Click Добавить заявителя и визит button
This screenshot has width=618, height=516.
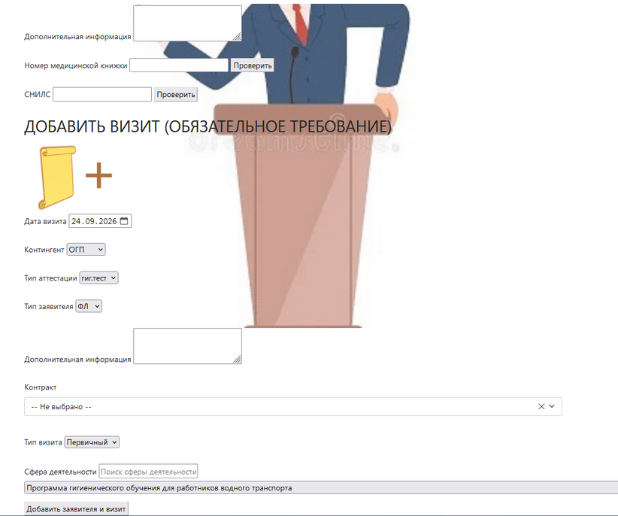coord(76,509)
